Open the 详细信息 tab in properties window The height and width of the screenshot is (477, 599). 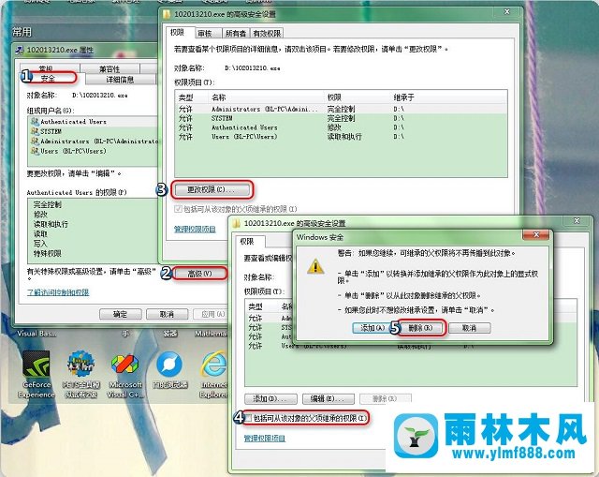120,79
